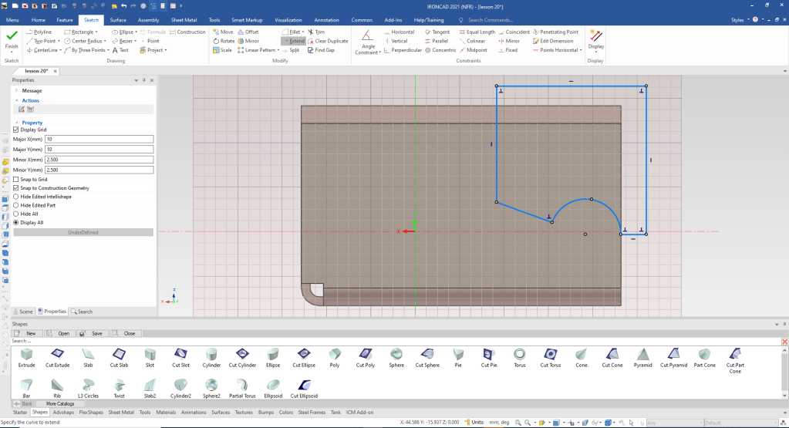This screenshot has height=428, width=789.
Task: Activate the Angle Constraint tool
Action: tap(369, 39)
